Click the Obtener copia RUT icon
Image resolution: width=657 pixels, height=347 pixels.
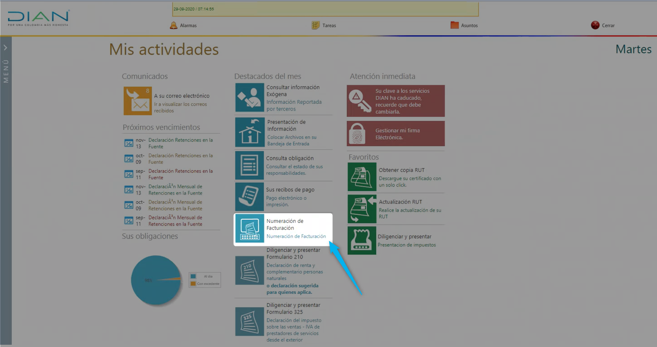click(x=362, y=177)
